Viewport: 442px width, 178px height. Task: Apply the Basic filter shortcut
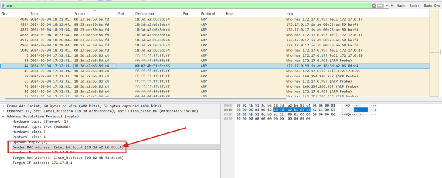click(x=401, y=6)
